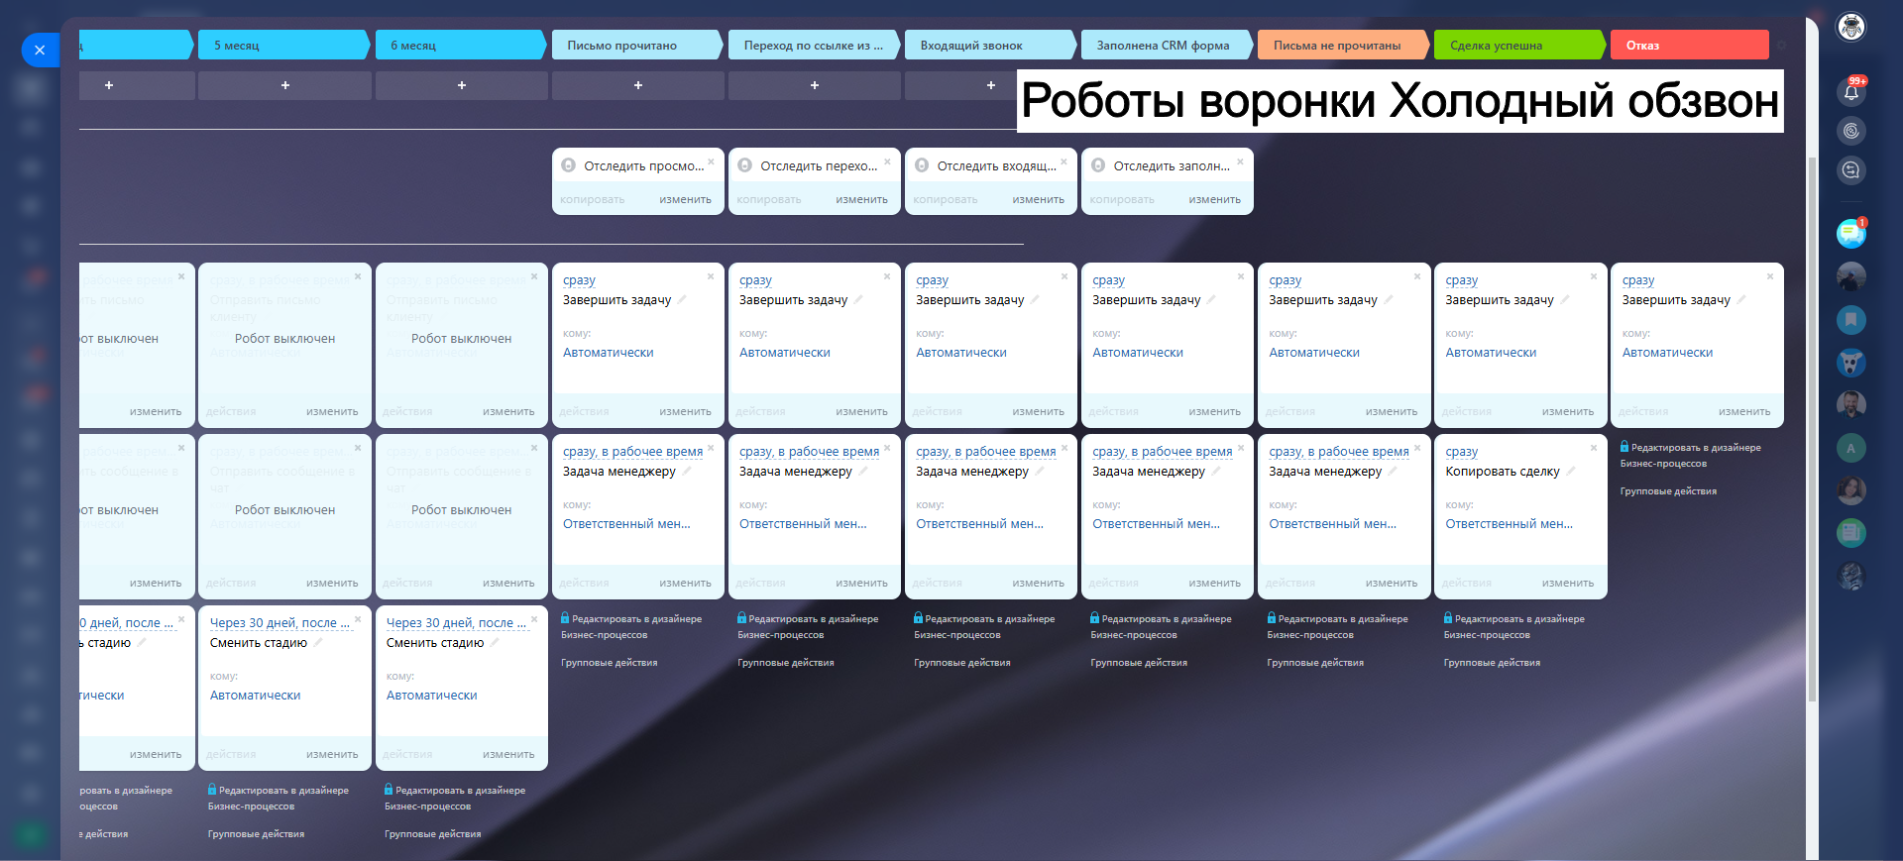The width and height of the screenshot is (1903, 861).
Task: Click pencil beside Сменить стадию in 6 месяц column
Action: click(x=495, y=642)
